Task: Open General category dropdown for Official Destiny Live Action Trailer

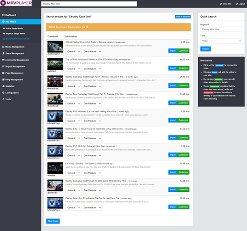Action: point(73,51)
